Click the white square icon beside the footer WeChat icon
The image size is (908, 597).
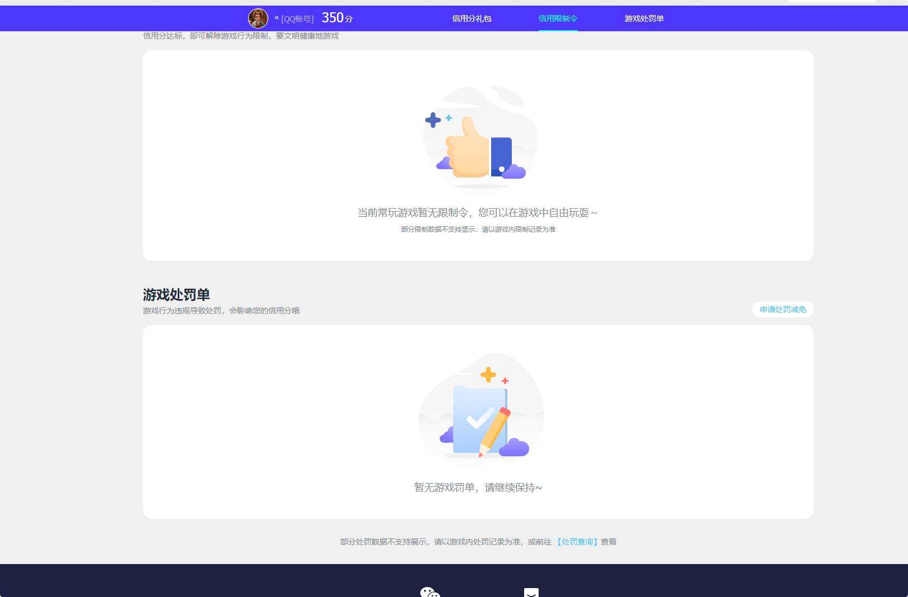click(531, 592)
